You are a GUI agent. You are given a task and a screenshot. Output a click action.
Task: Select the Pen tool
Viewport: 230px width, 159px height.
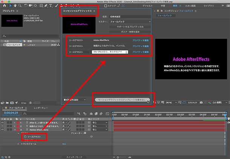pos(46,6)
